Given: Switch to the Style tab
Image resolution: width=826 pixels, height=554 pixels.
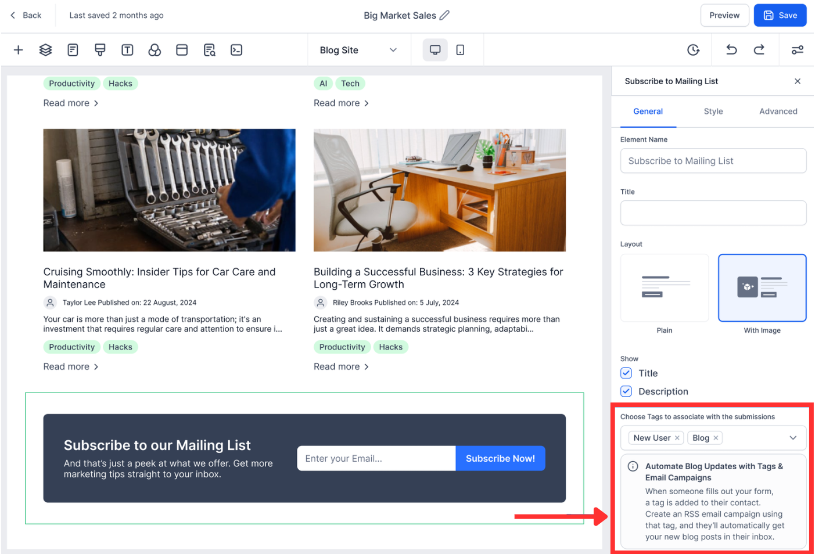Looking at the screenshot, I should coord(713,111).
